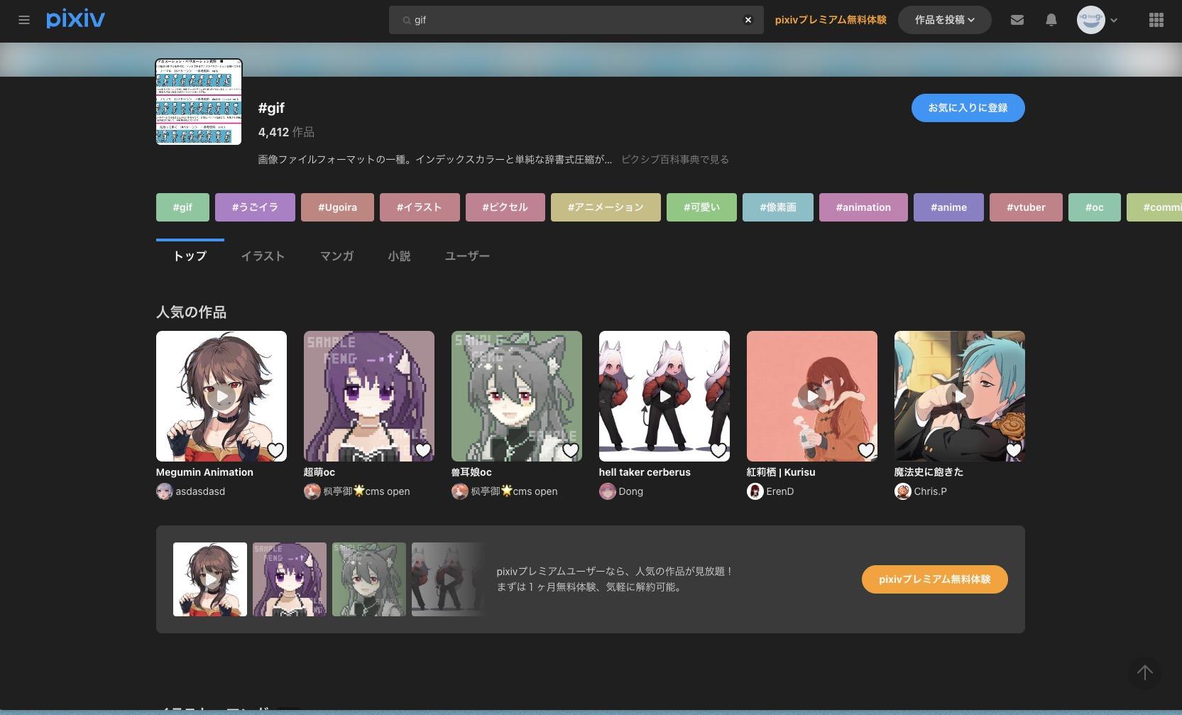Switch to the イラスト tab

pos(263,256)
